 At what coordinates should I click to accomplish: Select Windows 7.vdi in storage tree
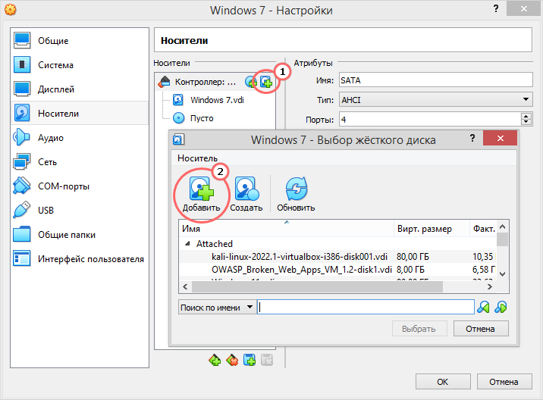pyautogui.click(x=217, y=100)
